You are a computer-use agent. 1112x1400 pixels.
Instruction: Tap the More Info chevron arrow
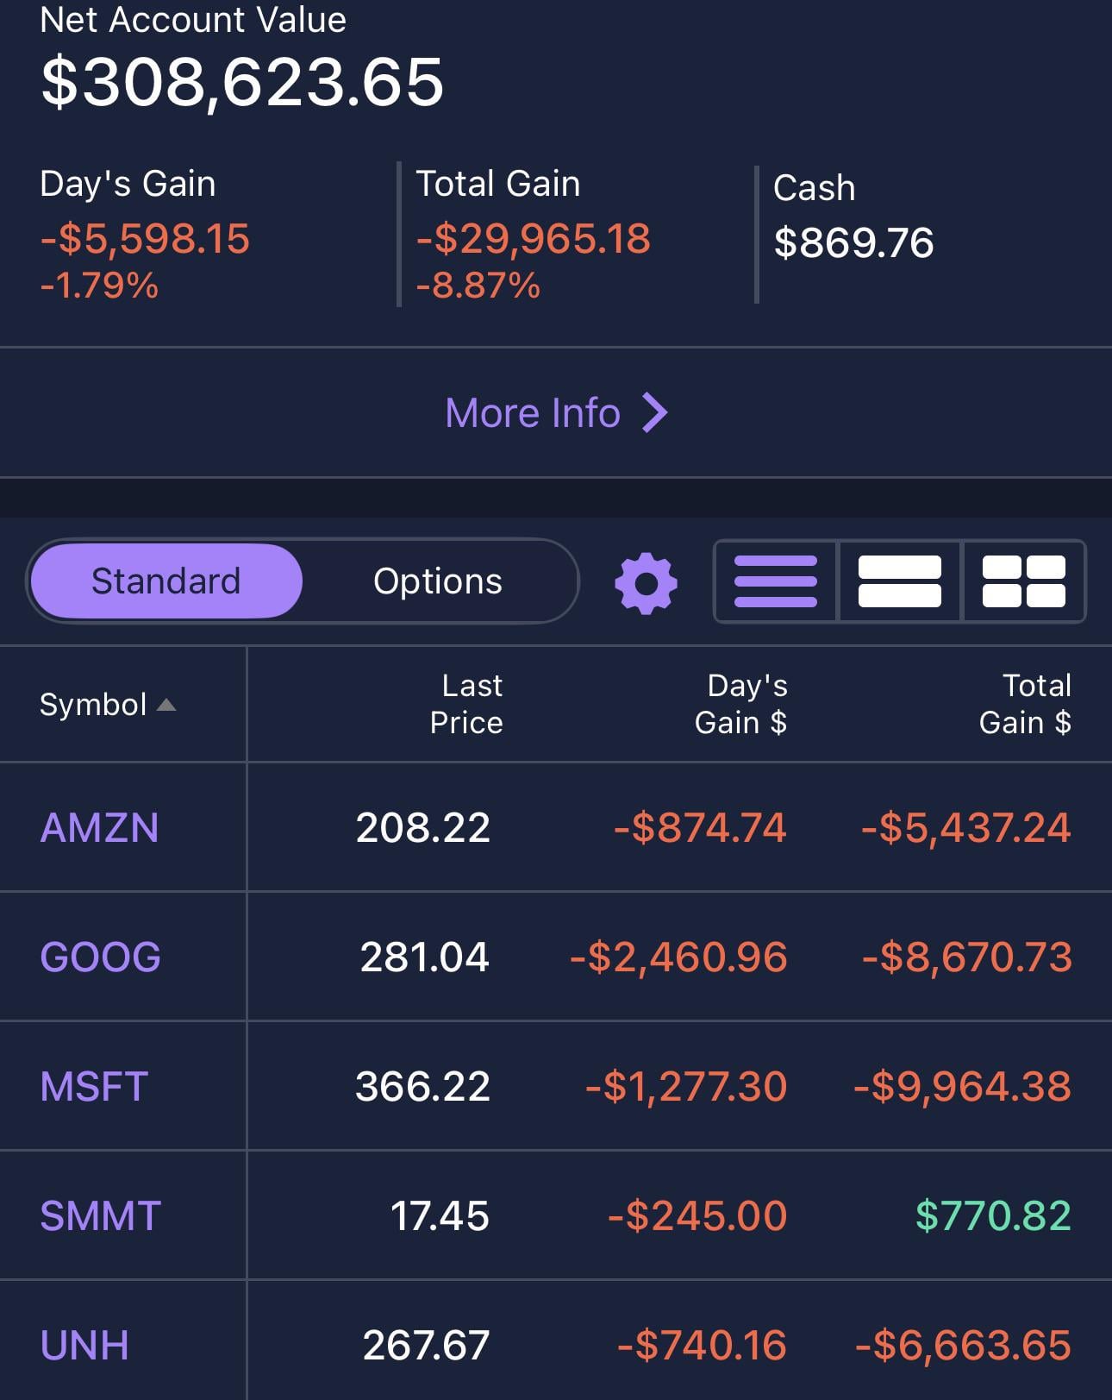point(655,412)
